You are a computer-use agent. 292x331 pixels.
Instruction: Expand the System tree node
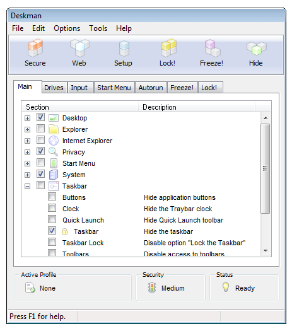27,175
